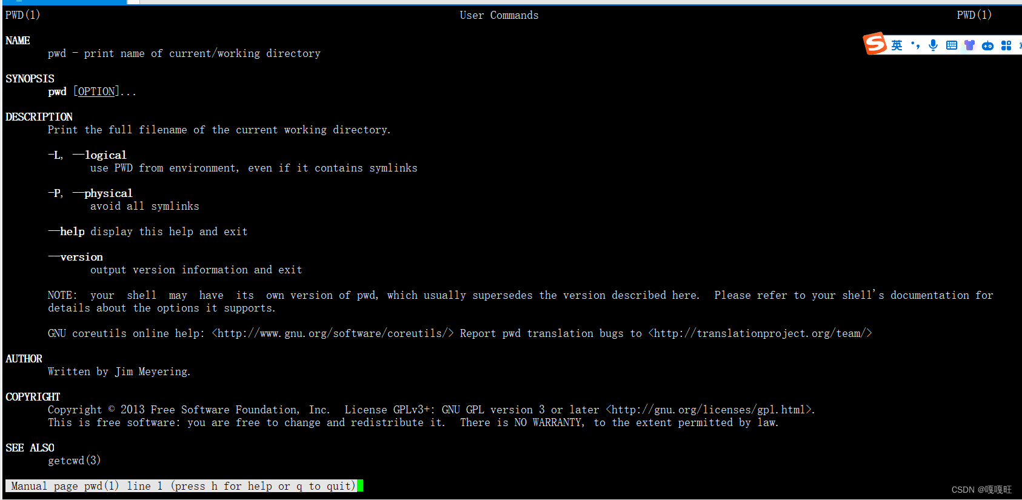This screenshot has width=1022, height=500.
Task: Click the --version option text
Action: tap(75, 257)
